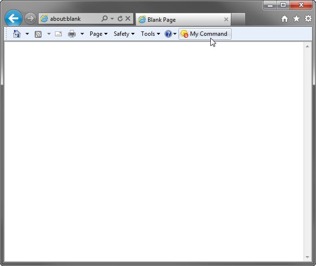Refresh the page with the reload icon
Viewport: 316px width, 266px height.
pyautogui.click(x=120, y=19)
